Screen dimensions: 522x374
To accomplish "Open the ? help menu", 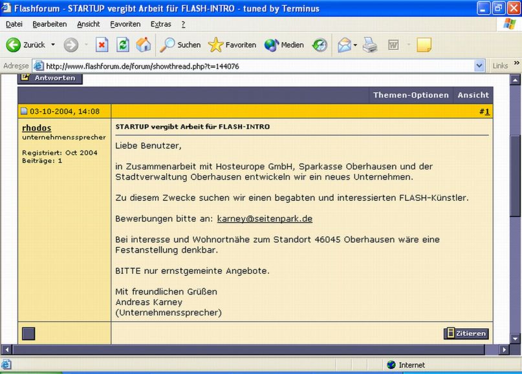I will point(183,25).
